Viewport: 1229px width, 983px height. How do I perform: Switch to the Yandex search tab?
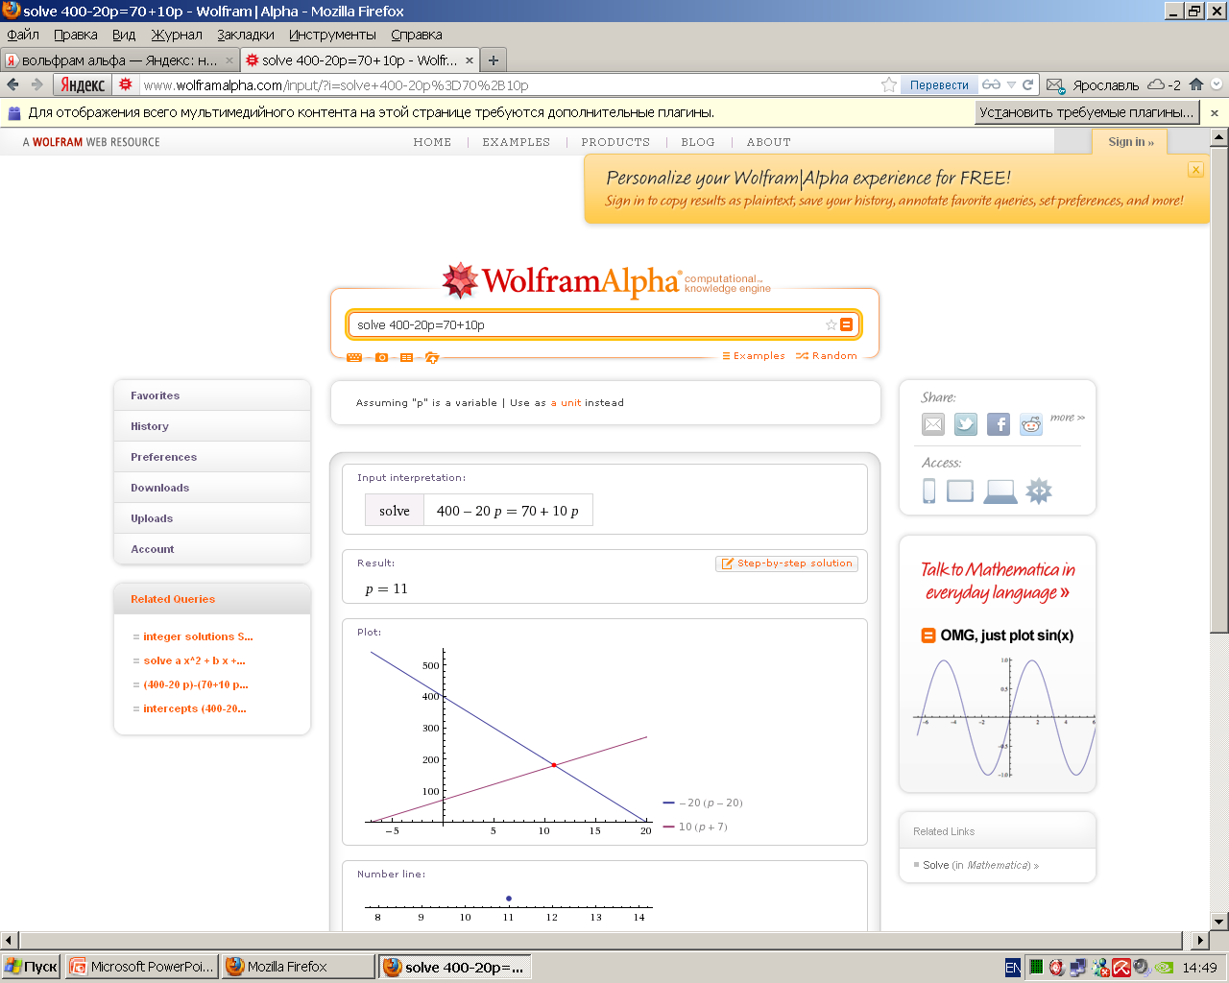[x=119, y=60]
